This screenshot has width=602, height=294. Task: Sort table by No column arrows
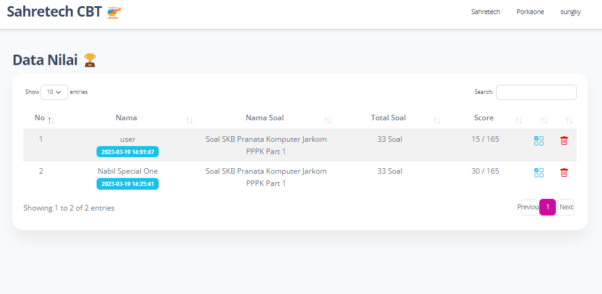click(51, 120)
